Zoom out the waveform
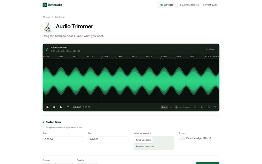 click(195, 107)
